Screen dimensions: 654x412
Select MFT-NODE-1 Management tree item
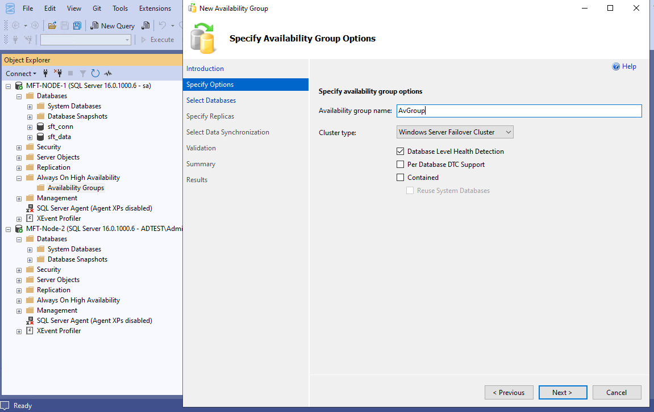click(57, 198)
